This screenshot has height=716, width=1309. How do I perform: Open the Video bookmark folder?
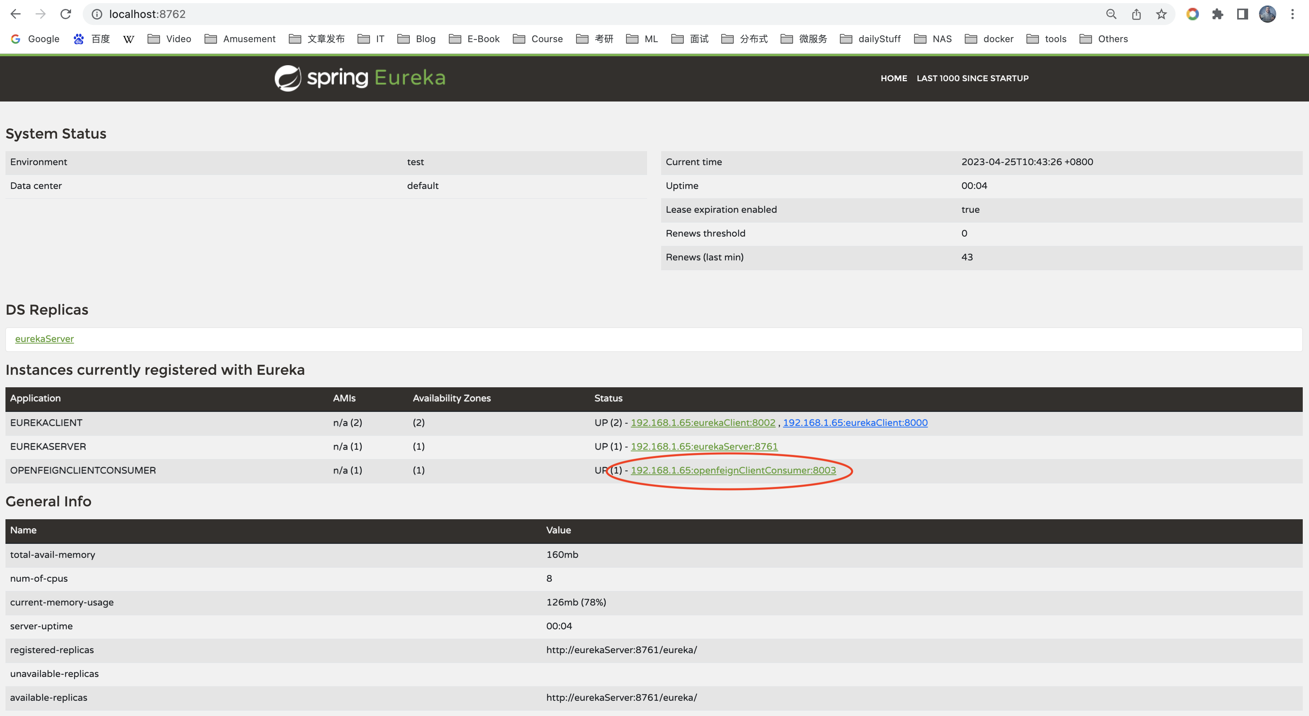(169, 39)
